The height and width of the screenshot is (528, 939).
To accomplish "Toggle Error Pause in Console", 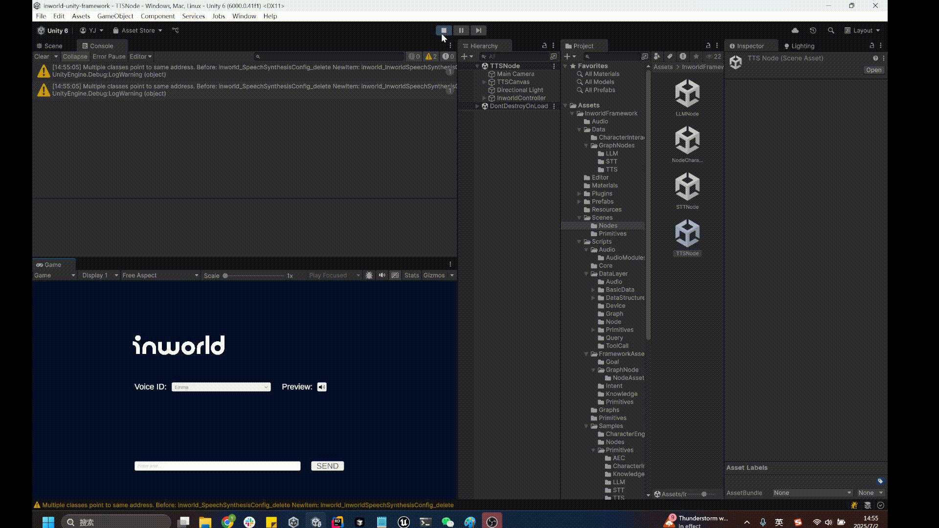I will pos(109,56).
